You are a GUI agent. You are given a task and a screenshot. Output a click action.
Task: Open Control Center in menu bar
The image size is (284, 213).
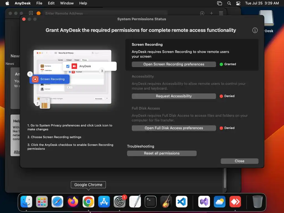[238, 3]
